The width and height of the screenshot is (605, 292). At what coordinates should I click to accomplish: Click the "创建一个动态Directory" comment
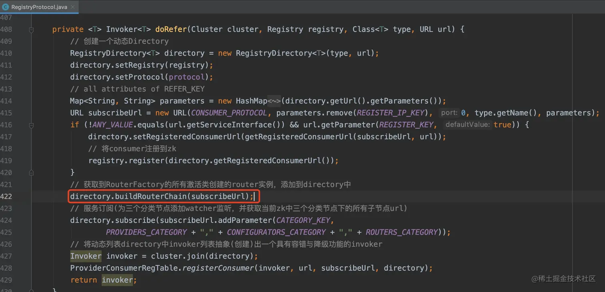tap(119, 41)
